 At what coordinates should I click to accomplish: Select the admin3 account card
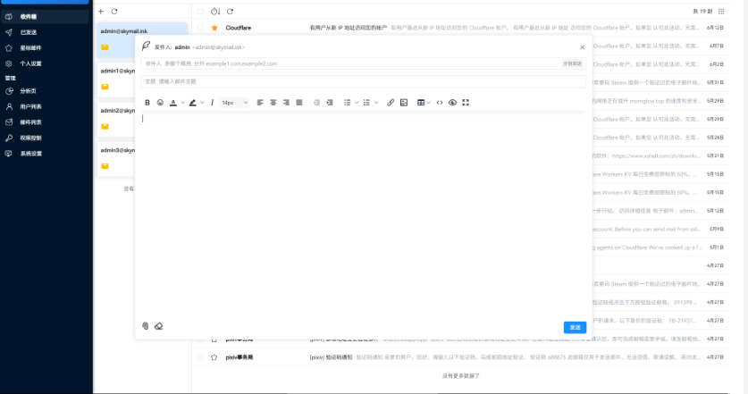coord(116,158)
